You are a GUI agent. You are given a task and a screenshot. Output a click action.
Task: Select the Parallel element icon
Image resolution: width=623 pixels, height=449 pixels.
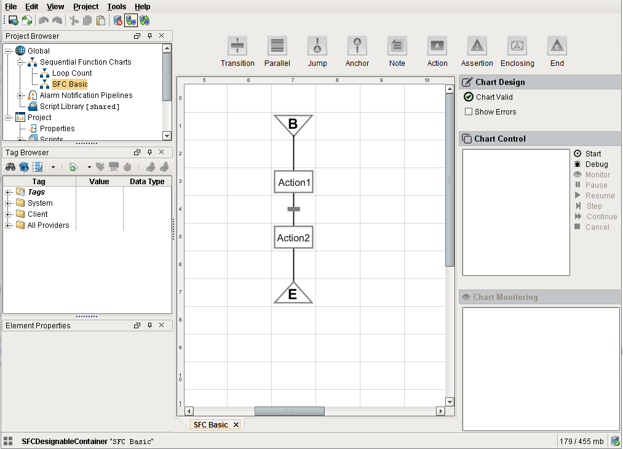click(x=277, y=46)
